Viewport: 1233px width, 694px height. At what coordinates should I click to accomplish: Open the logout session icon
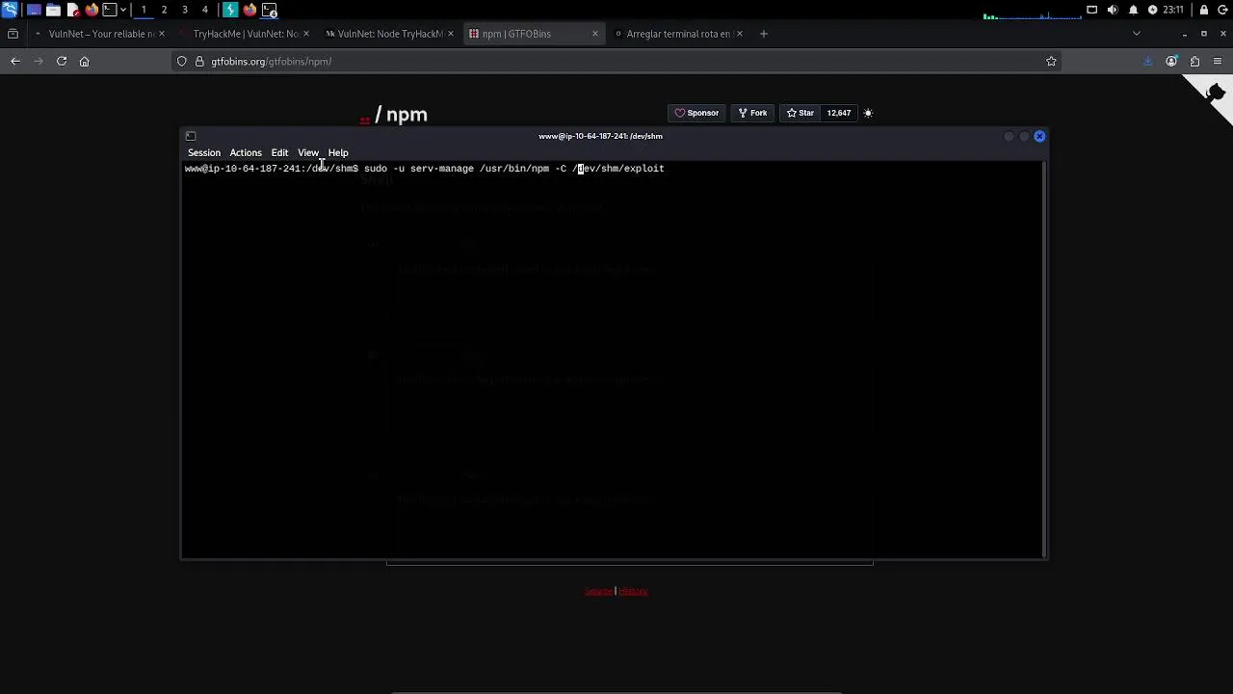click(1223, 10)
